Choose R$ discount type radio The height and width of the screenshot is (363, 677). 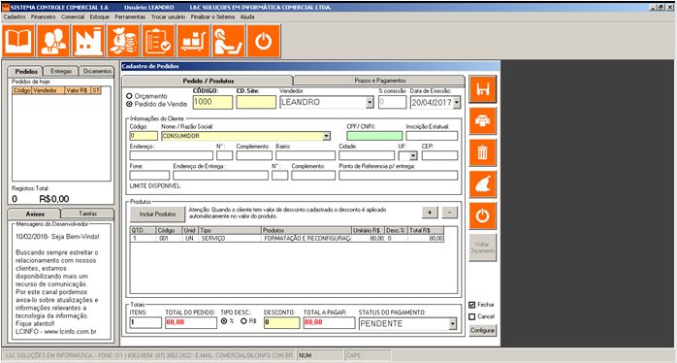(243, 321)
